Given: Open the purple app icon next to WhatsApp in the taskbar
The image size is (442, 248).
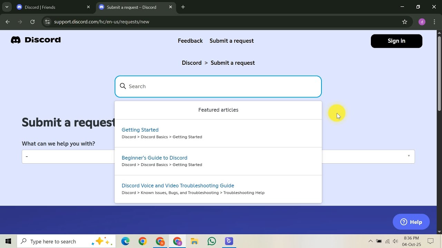Looking at the screenshot, I should [x=229, y=241].
